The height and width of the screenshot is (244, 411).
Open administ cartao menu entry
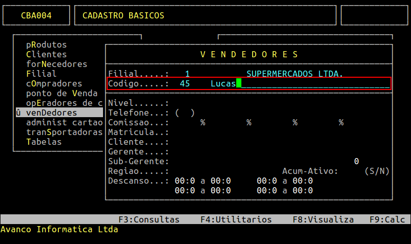tap(64, 122)
